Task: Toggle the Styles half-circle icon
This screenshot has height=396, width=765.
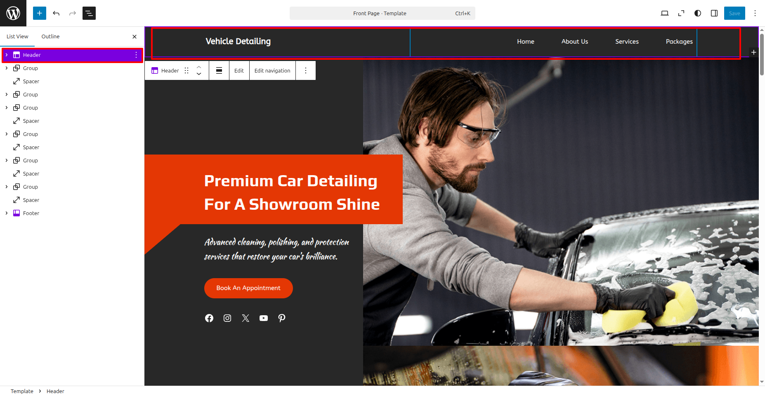Action: [x=698, y=13]
